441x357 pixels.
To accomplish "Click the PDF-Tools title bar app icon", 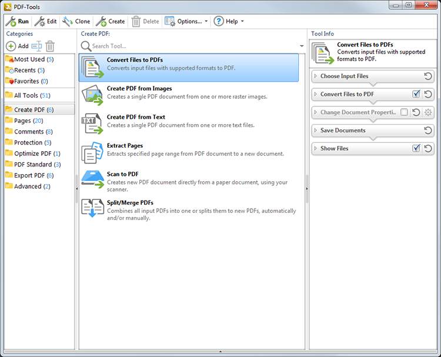I will point(8,6).
